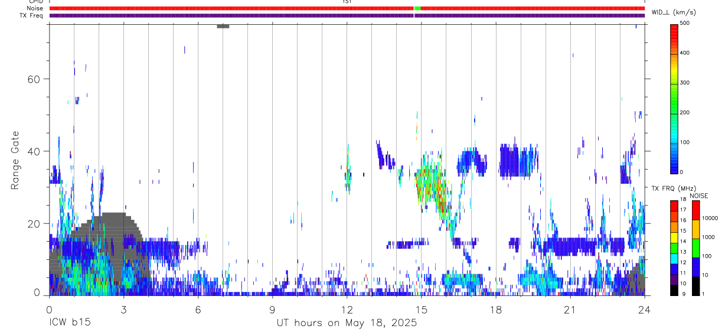The width and height of the screenshot is (725, 335).
Task: Click the 'WID⊥ (km/s)' legend title
Action: coord(672,12)
